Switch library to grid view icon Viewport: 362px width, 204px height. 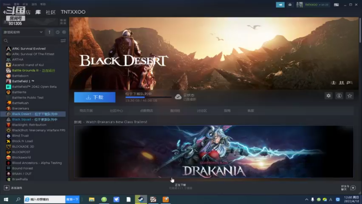[63, 22]
